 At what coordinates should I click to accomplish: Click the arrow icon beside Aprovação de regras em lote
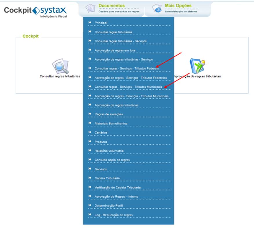(90, 50)
